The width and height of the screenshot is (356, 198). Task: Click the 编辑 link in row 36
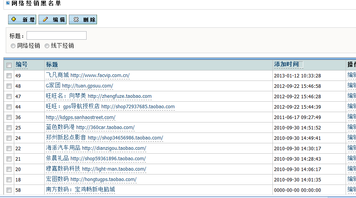click(x=352, y=117)
